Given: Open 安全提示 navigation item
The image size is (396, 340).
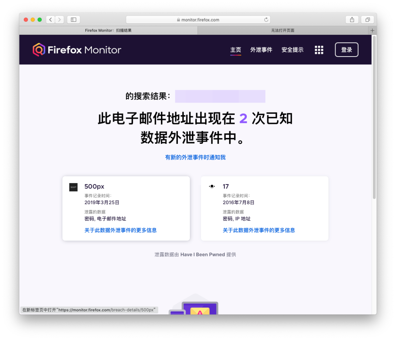Looking at the screenshot, I should [x=293, y=50].
